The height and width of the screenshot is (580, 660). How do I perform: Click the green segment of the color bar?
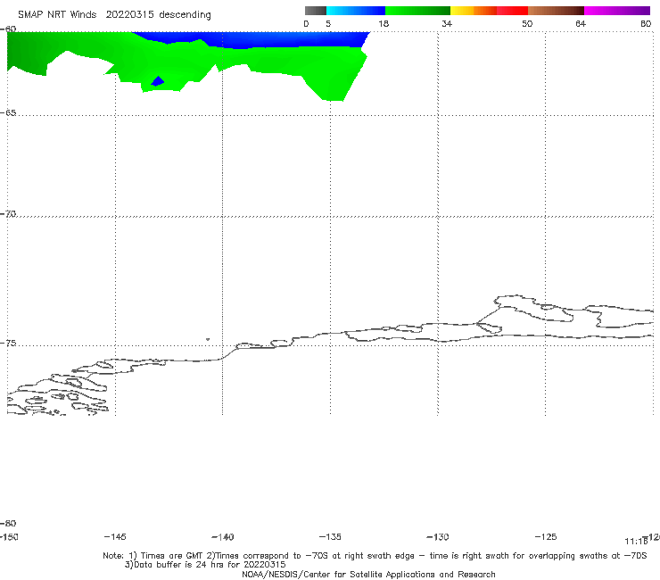417,11
